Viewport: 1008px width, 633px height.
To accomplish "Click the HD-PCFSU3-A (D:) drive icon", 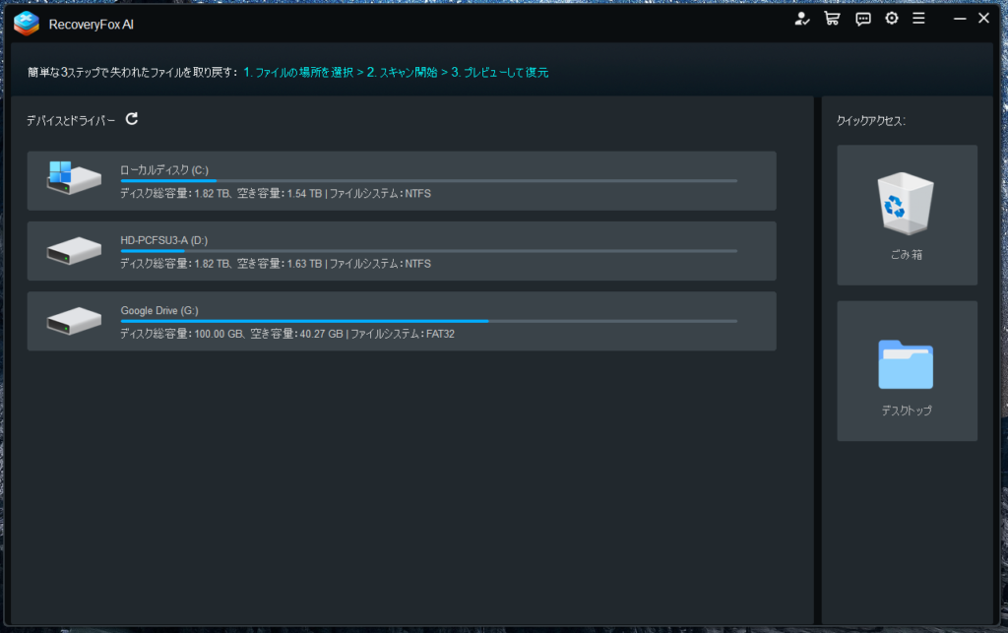I will 74,251.
